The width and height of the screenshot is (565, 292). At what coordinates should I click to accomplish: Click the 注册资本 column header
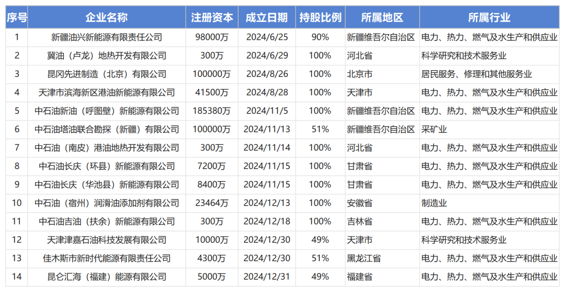(212, 17)
